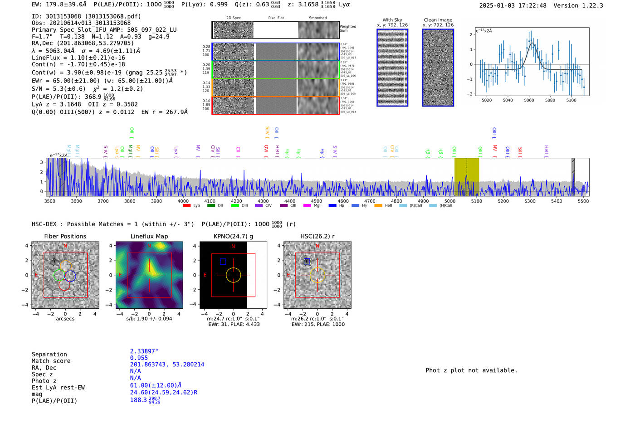Click the 'EWr: 31, PLAE: 4.433' caption

pyautogui.click(x=234, y=325)
